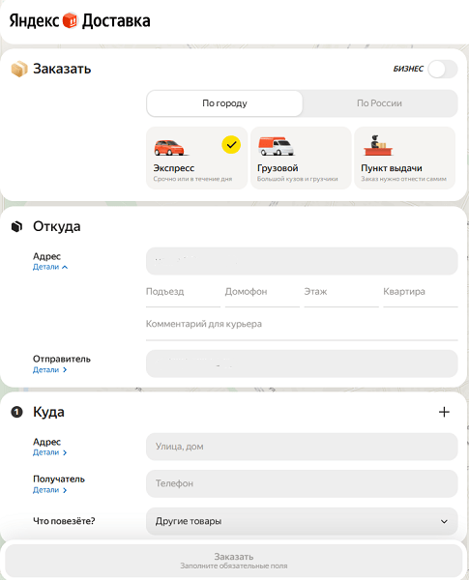Open the Другие товары dropdown
Screen dimensions: 469x580
point(302,521)
